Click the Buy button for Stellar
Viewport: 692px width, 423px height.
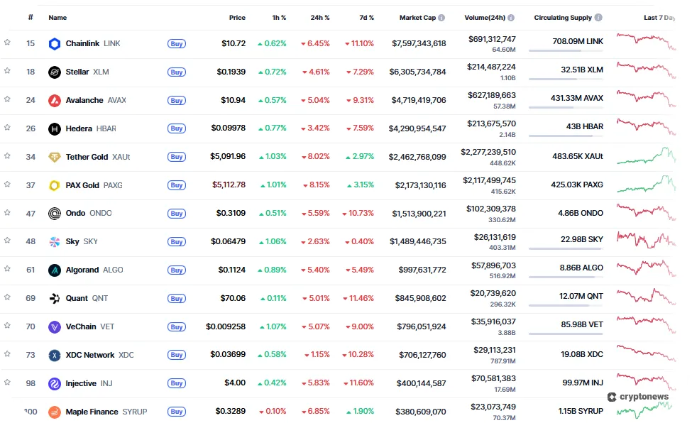point(176,72)
